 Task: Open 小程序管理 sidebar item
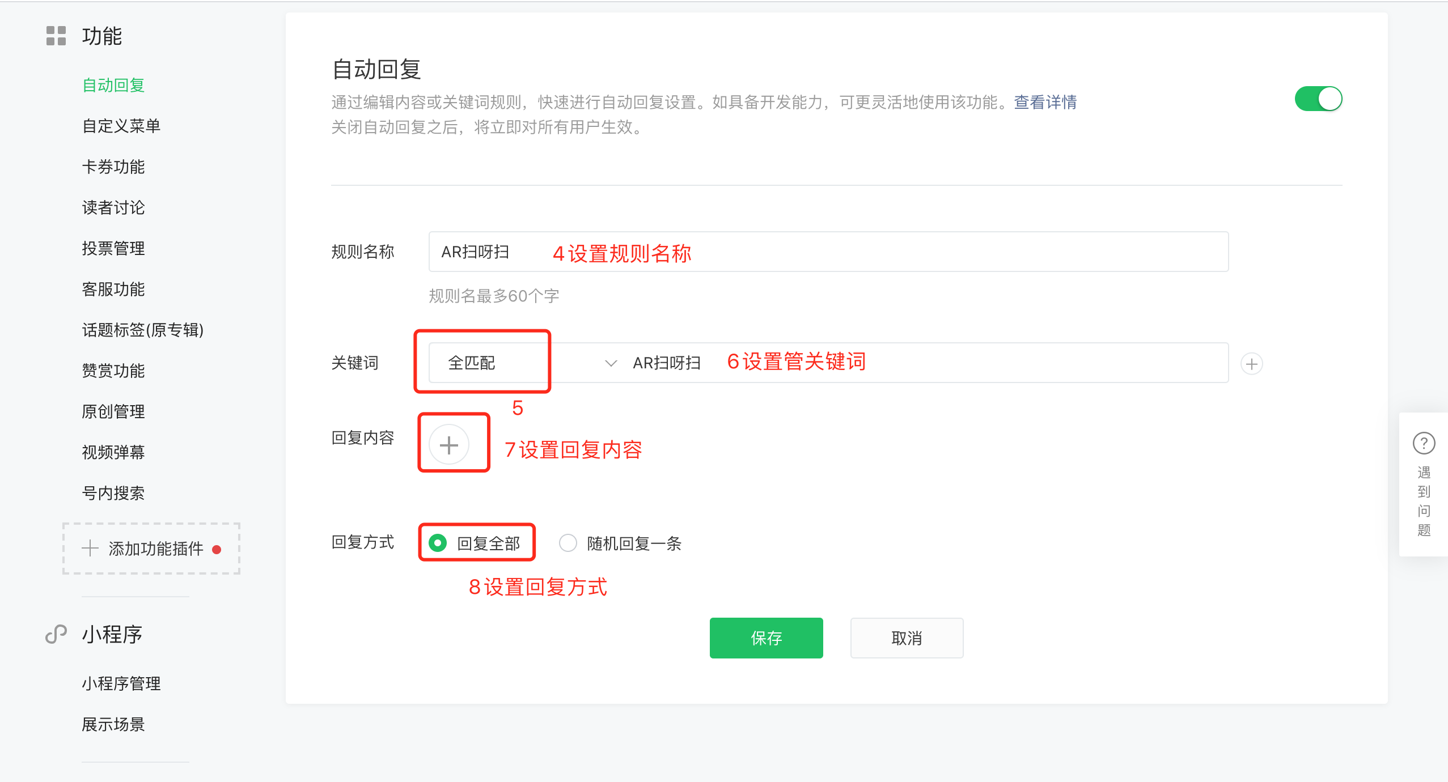click(x=121, y=683)
